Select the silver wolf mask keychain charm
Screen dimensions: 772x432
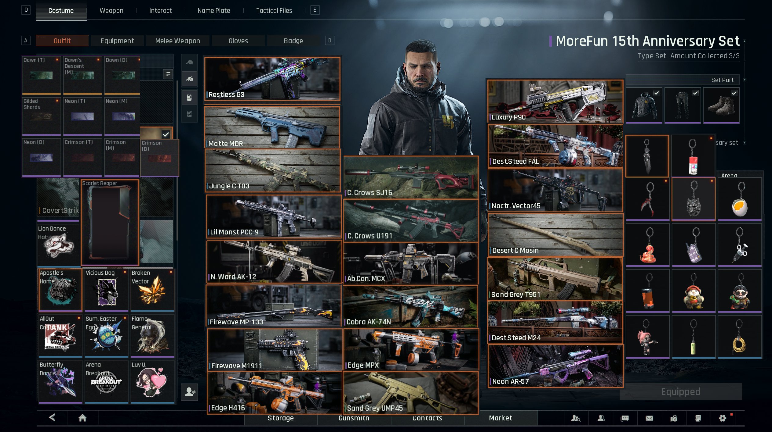693,199
